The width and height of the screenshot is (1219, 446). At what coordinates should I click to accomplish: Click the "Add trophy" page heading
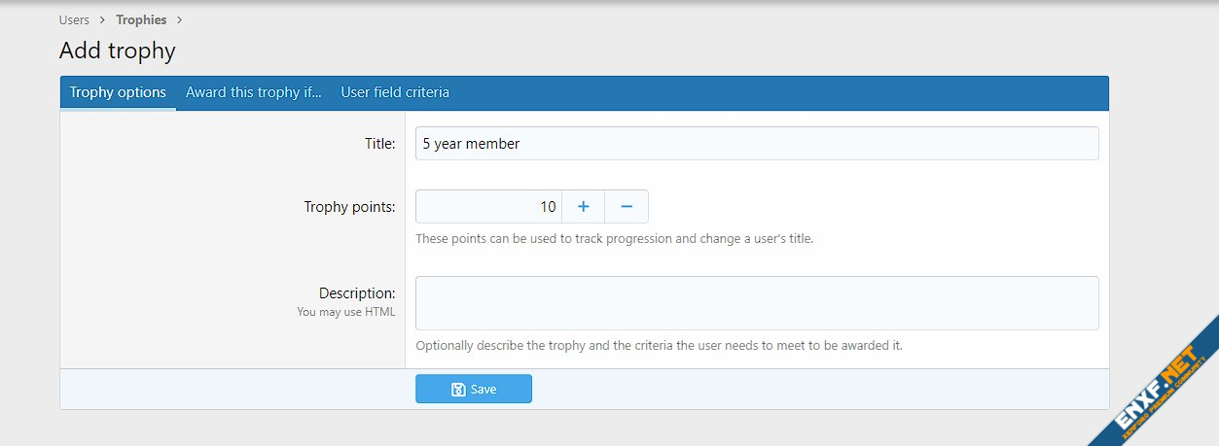pos(118,51)
